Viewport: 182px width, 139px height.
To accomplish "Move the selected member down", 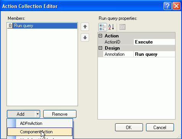I will click(x=85, y=37).
